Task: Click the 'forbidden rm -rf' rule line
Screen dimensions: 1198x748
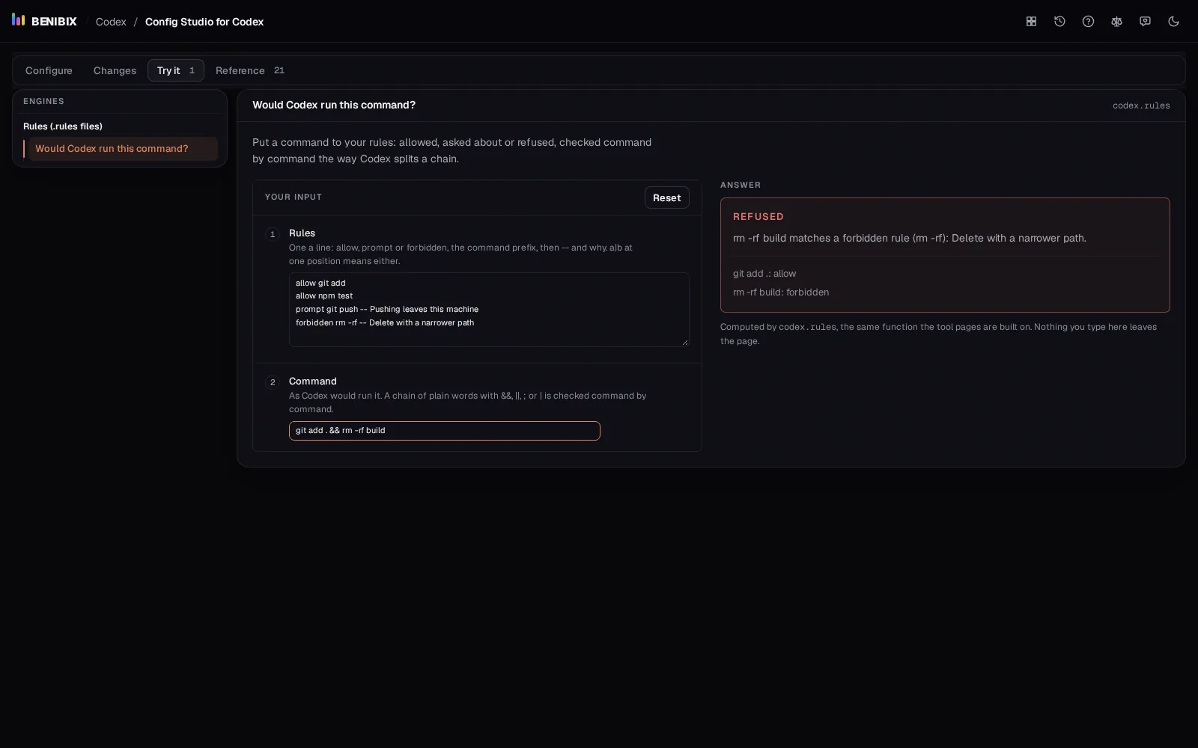Action: [385, 323]
